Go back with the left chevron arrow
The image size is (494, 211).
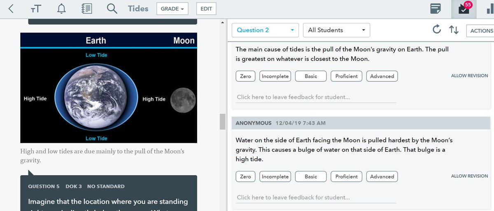coord(10,8)
